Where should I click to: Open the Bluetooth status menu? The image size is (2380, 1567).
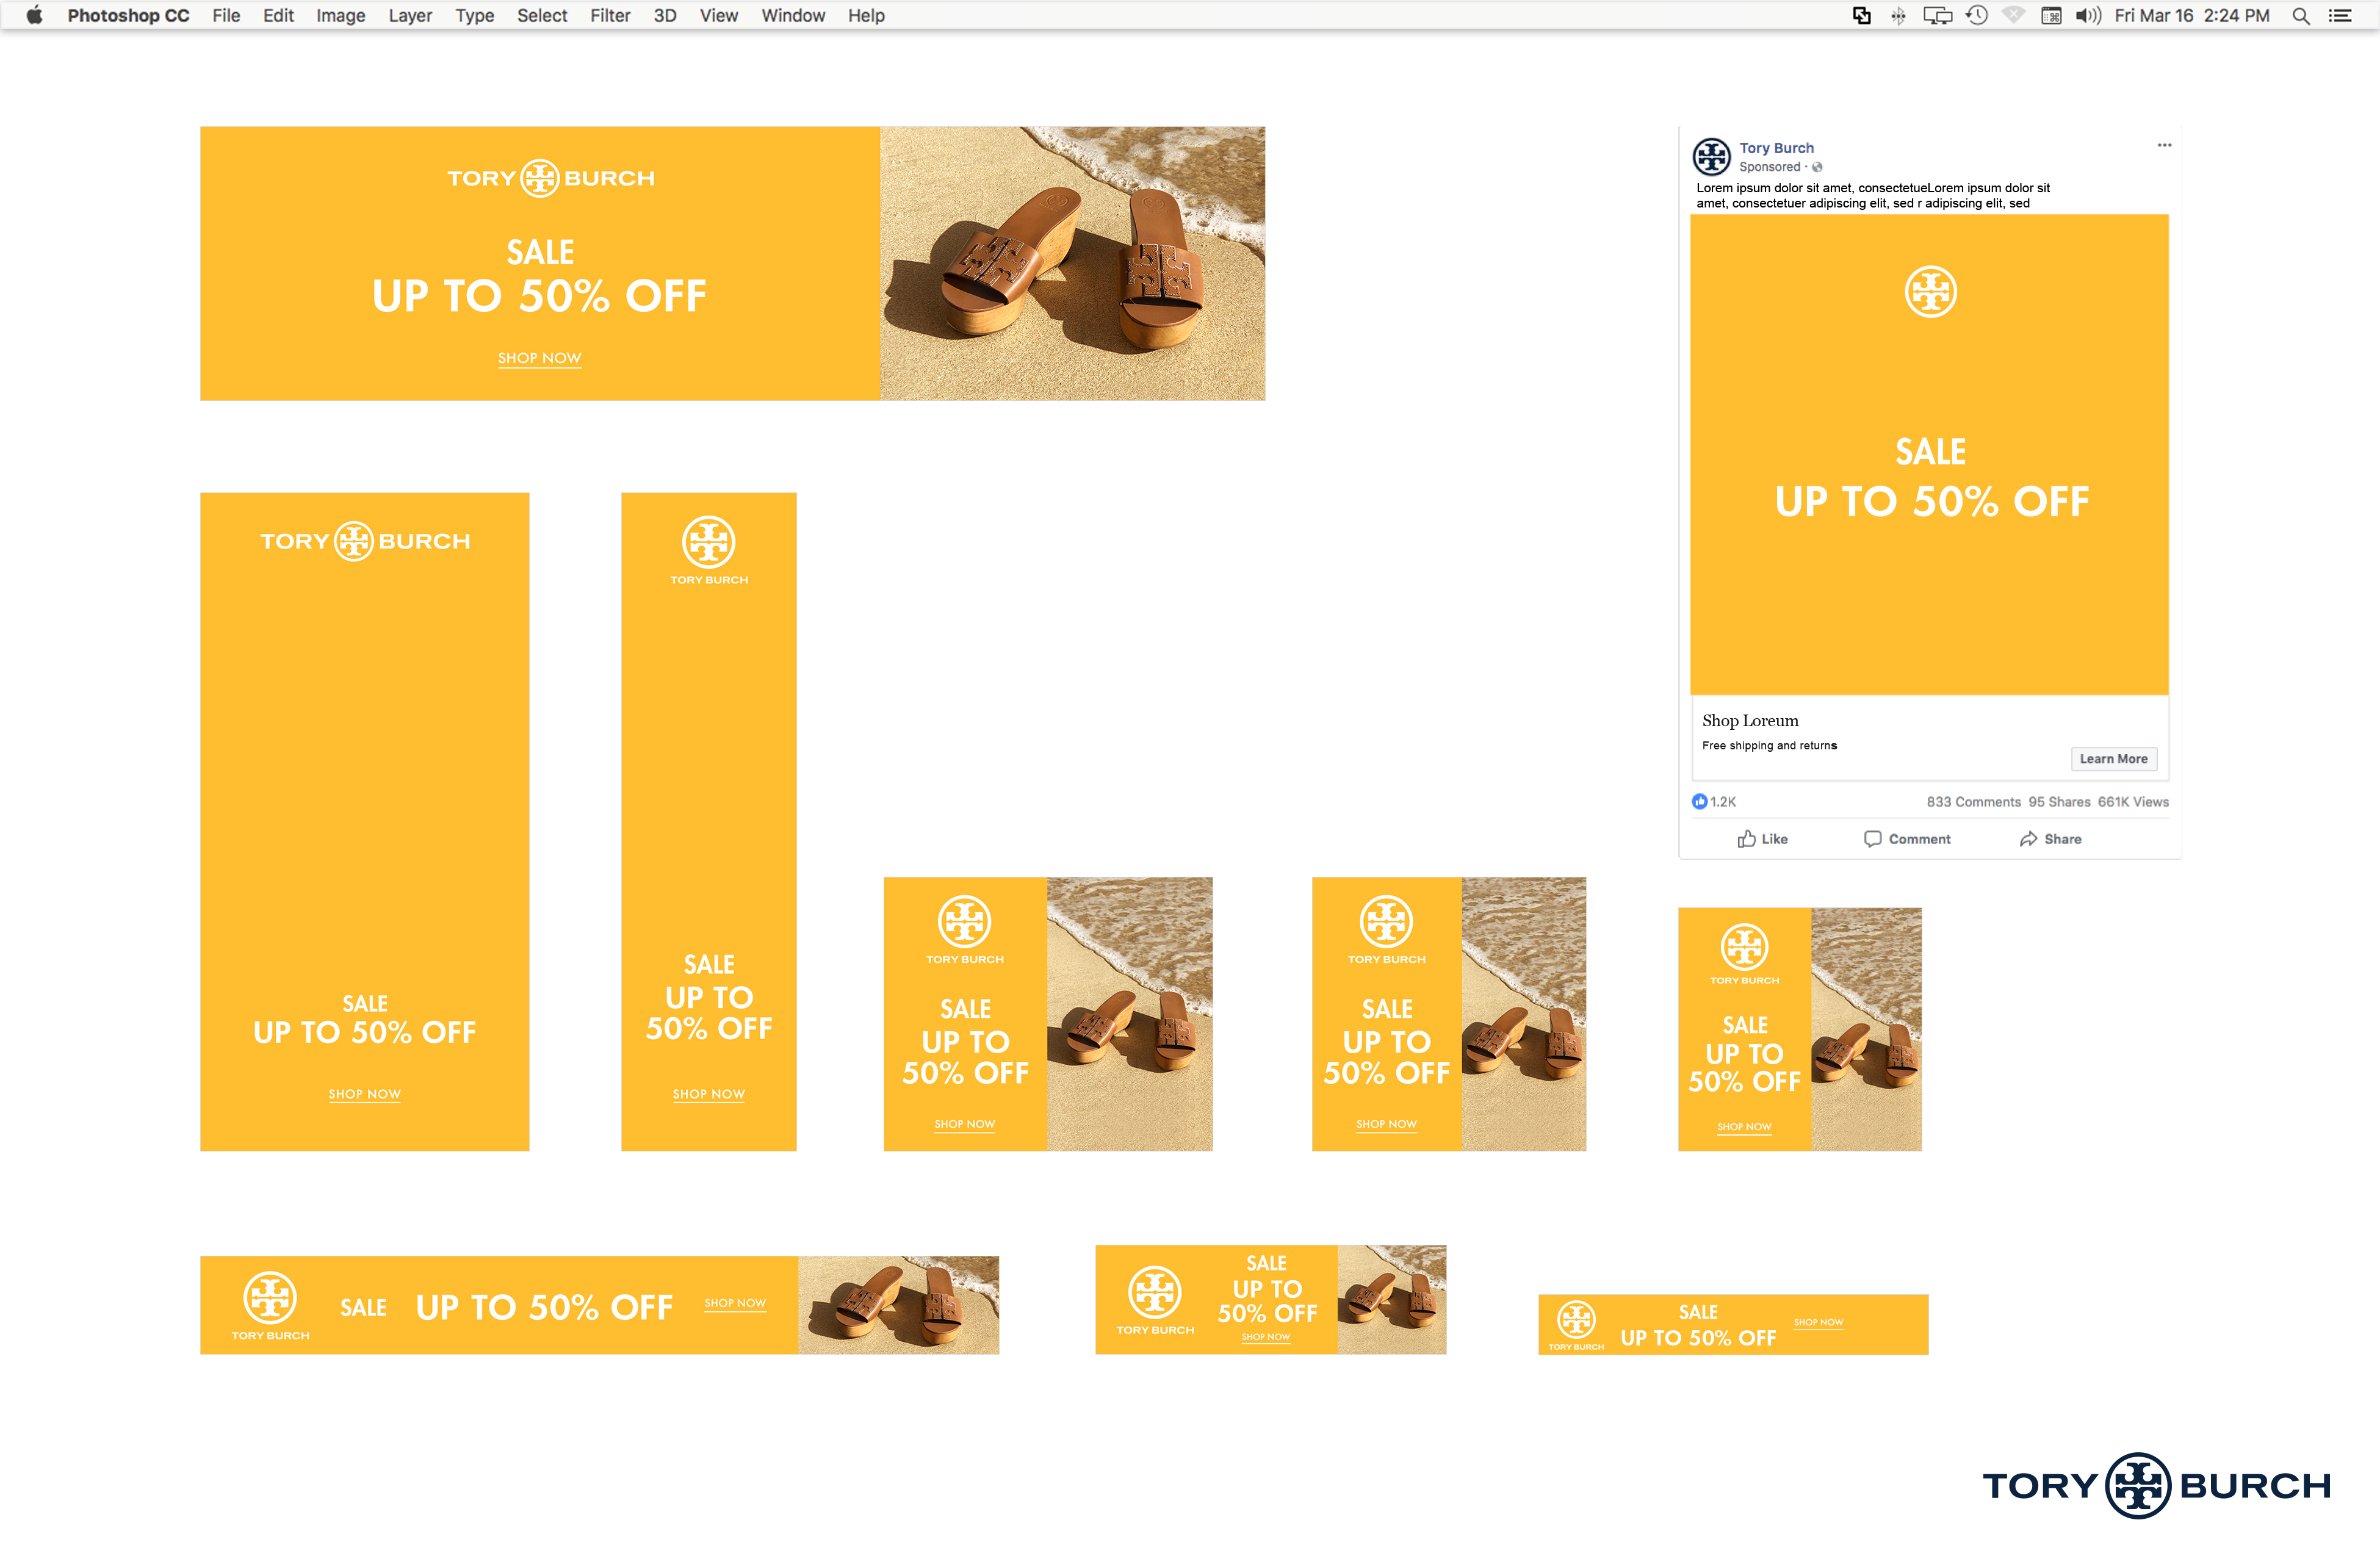tap(1898, 15)
